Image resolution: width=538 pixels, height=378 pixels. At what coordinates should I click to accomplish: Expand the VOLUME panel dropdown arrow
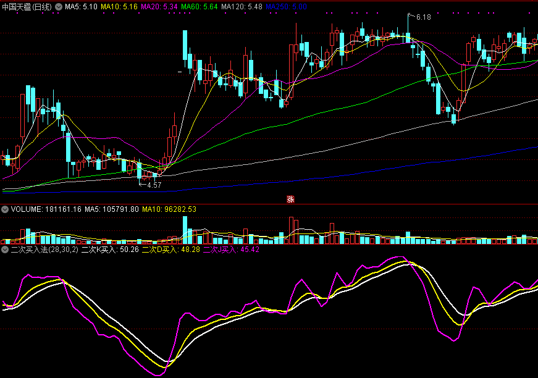(x=5, y=209)
